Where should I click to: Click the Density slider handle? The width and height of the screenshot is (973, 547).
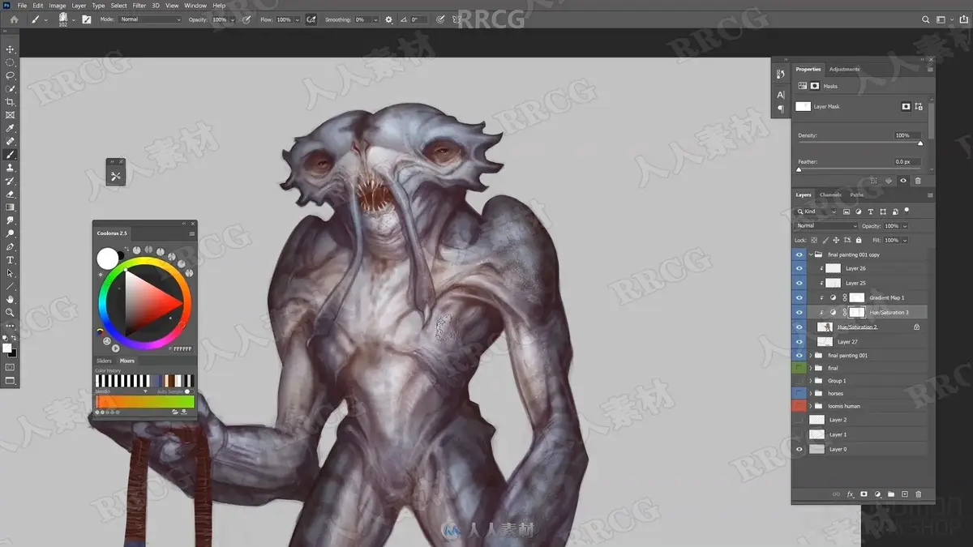click(x=919, y=143)
